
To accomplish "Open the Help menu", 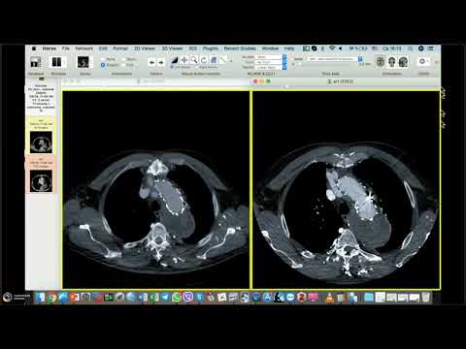I will point(289,48).
